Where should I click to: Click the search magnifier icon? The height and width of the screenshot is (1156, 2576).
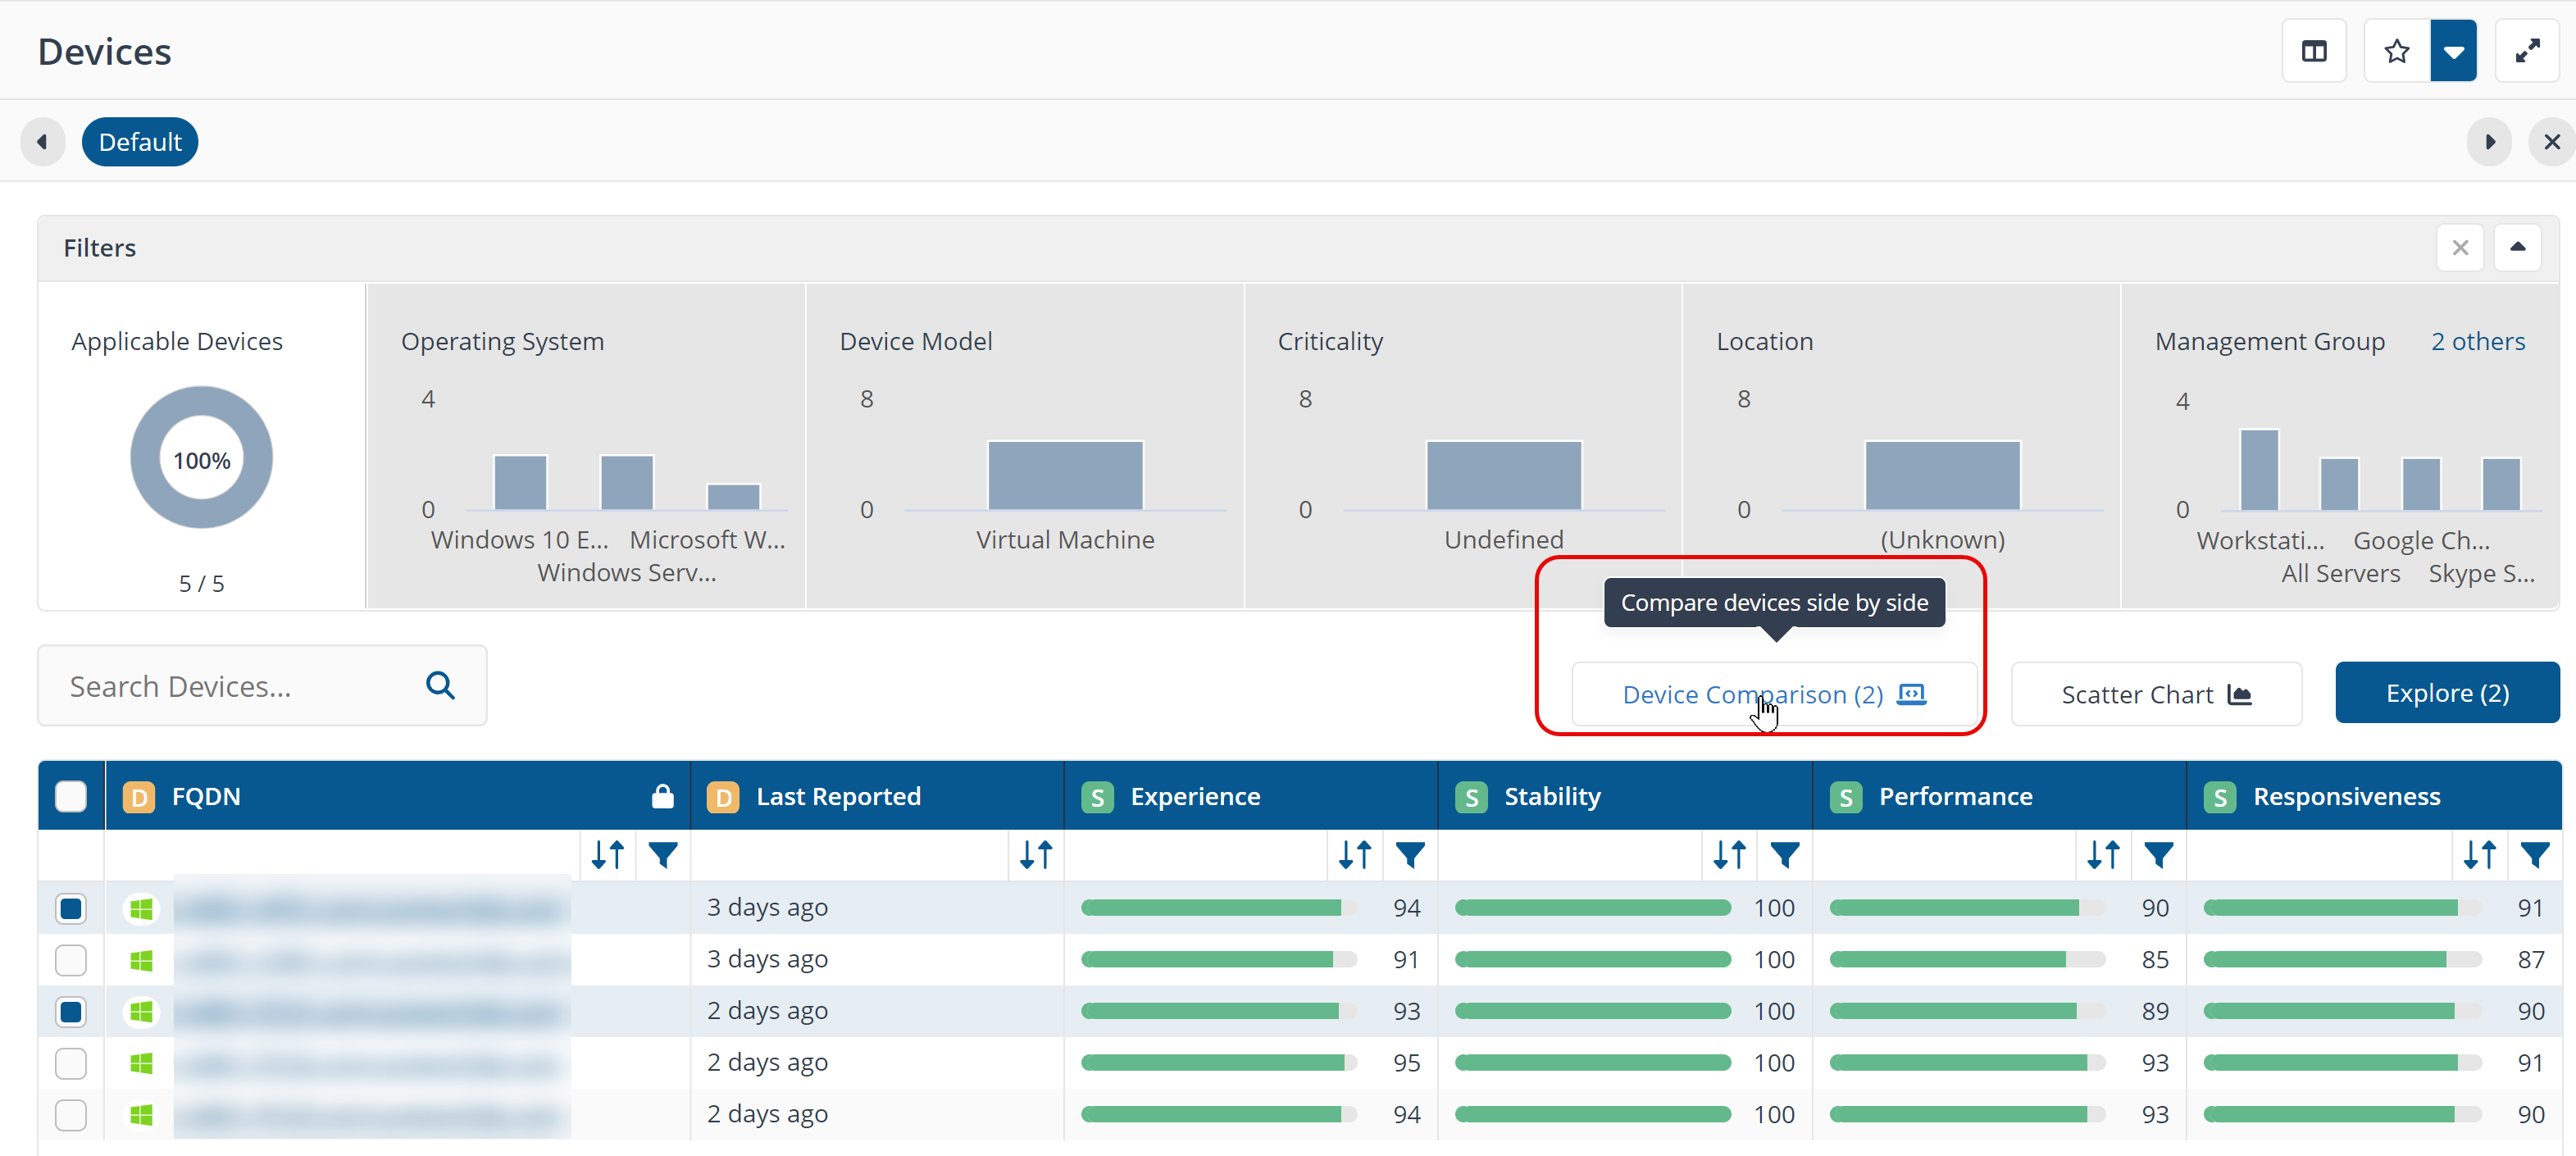[440, 686]
